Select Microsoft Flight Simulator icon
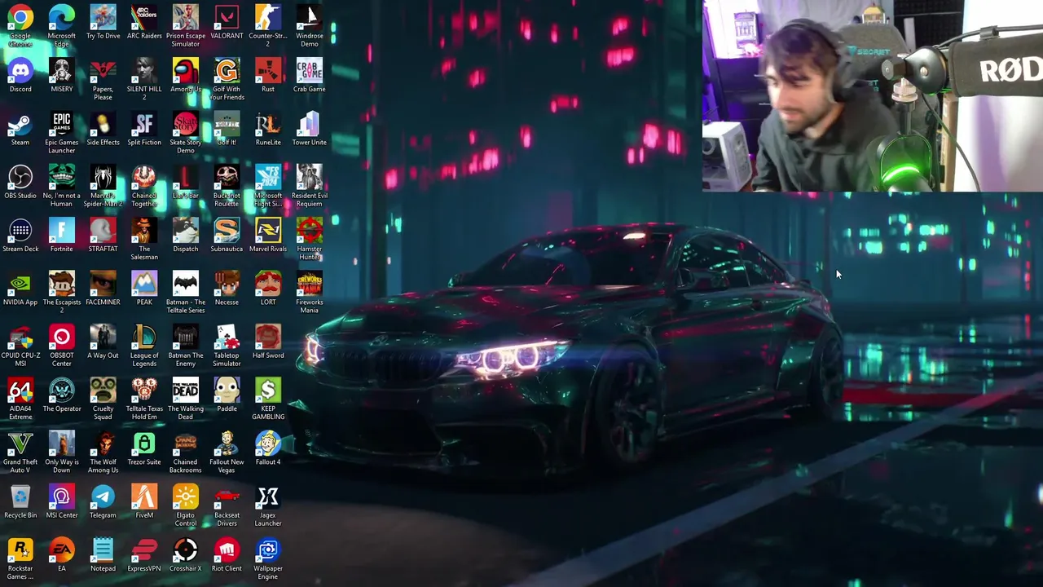Screen dimensions: 1043x587 pos(268,177)
